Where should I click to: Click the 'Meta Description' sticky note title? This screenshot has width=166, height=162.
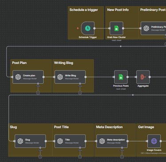tap(109, 127)
